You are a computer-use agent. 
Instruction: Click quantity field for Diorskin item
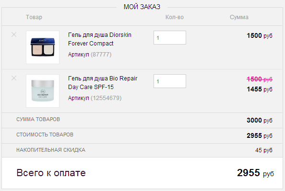[x=170, y=37]
